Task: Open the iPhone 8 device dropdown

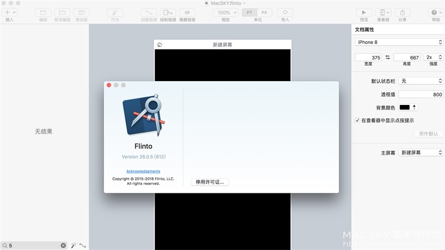Action: [x=399, y=42]
